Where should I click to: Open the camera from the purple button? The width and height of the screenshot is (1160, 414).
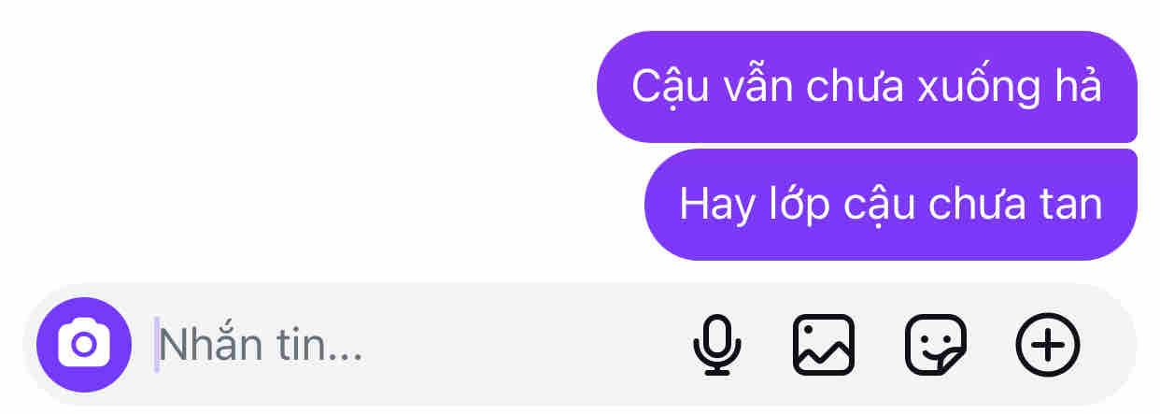pos(84,345)
